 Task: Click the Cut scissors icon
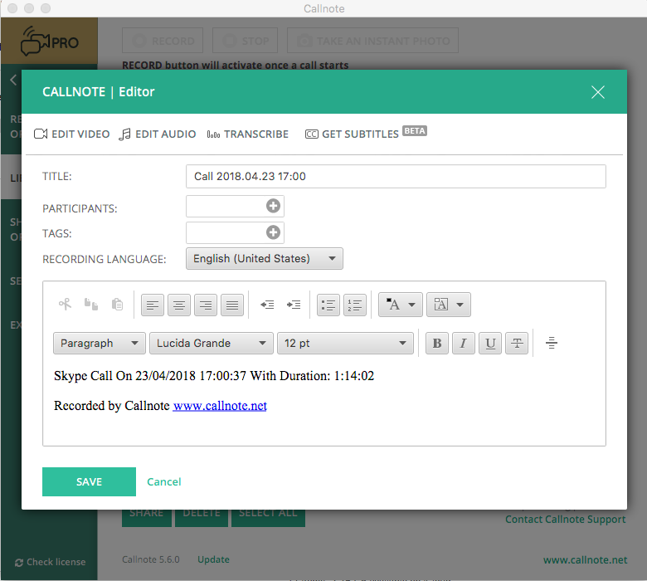[x=66, y=305]
